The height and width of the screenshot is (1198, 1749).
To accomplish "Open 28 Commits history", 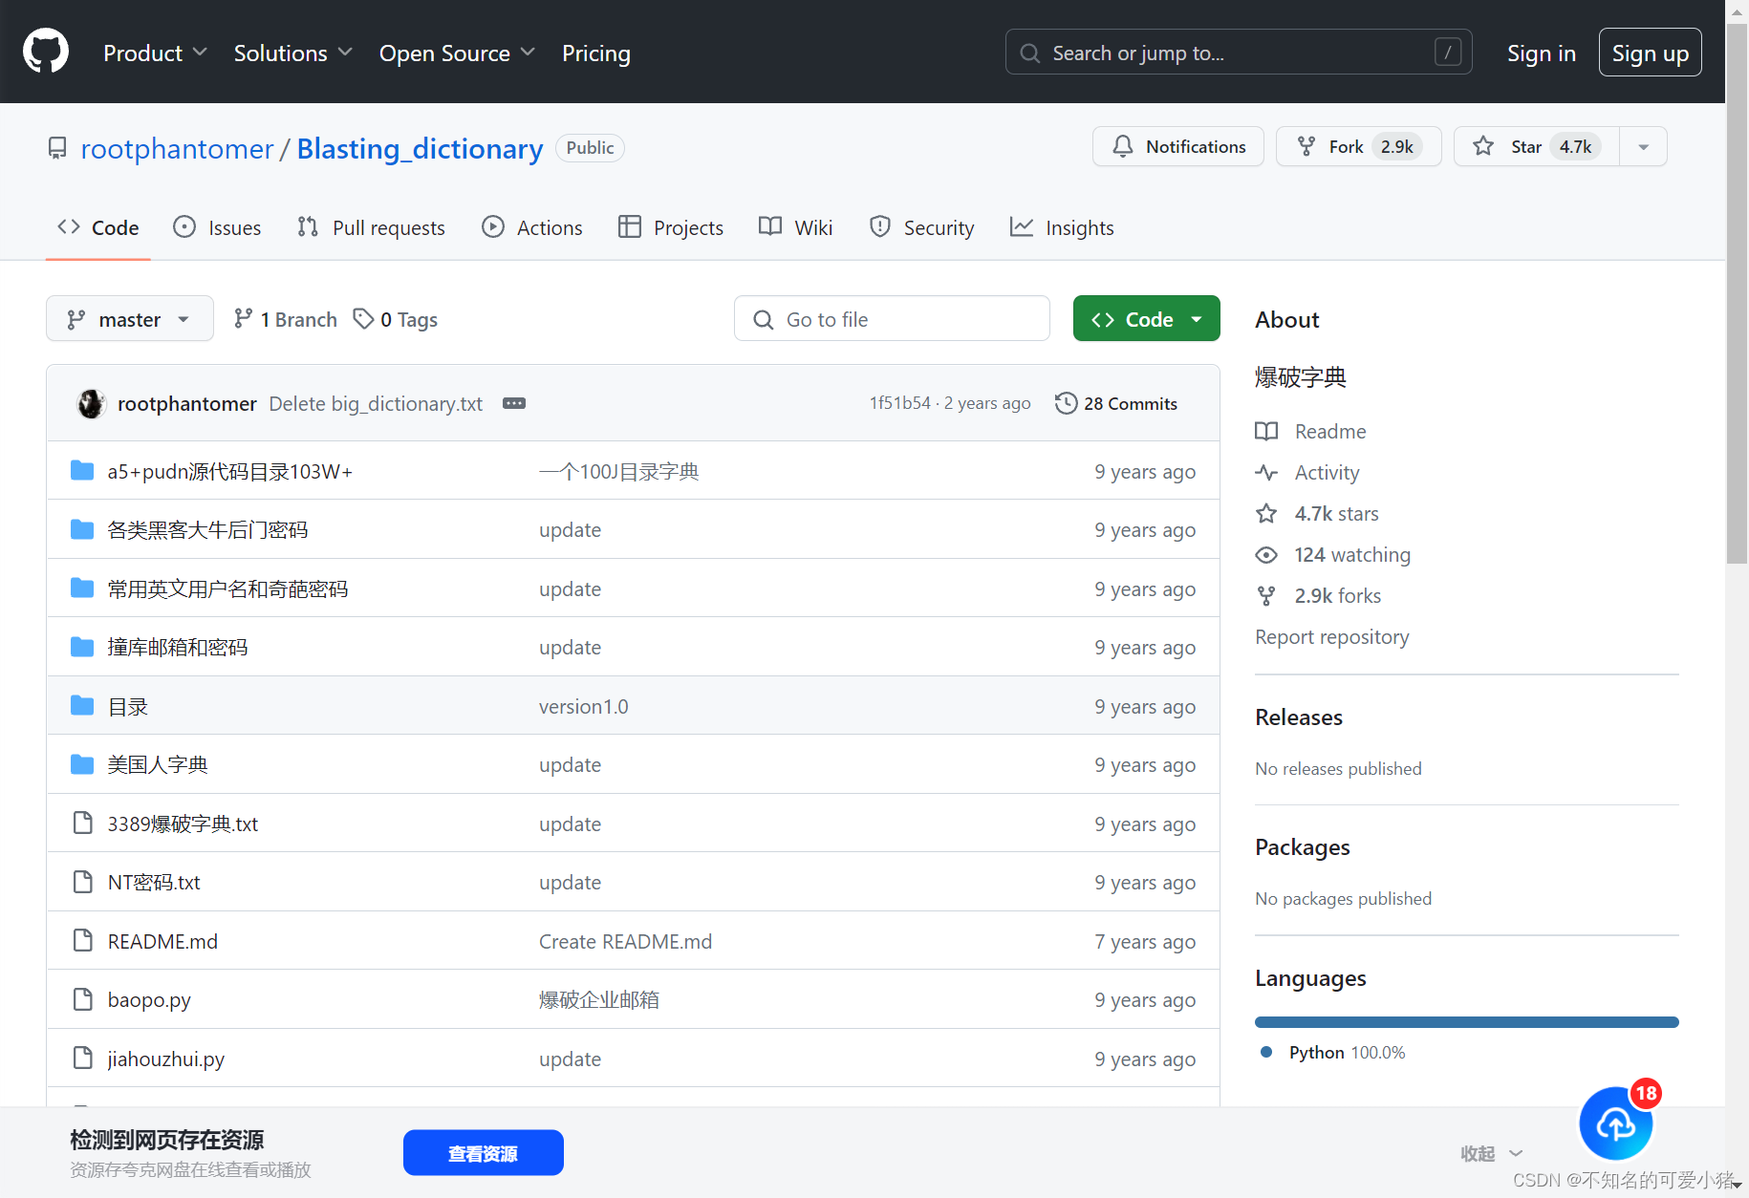I will pyautogui.click(x=1116, y=403).
